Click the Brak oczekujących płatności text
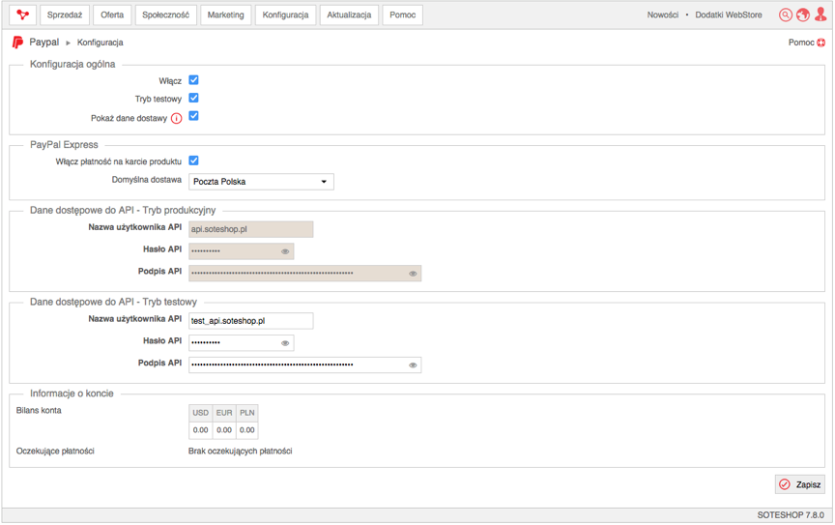 point(241,451)
